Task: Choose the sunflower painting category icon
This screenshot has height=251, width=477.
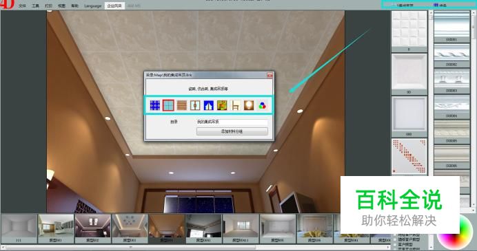Action: click(x=222, y=105)
